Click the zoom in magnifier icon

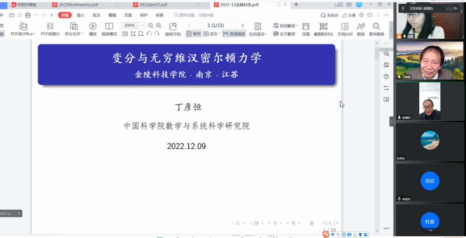[x=159, y=25]
